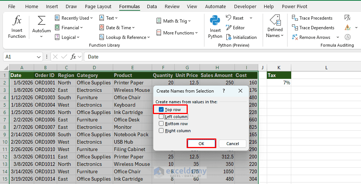Click Cancel in Create Names dialog

point(233,144)
